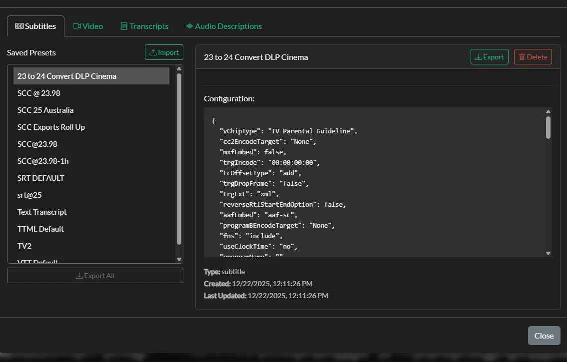
Task: Click the "tcOffsetType": "add" line
Action: click(260, 173)
